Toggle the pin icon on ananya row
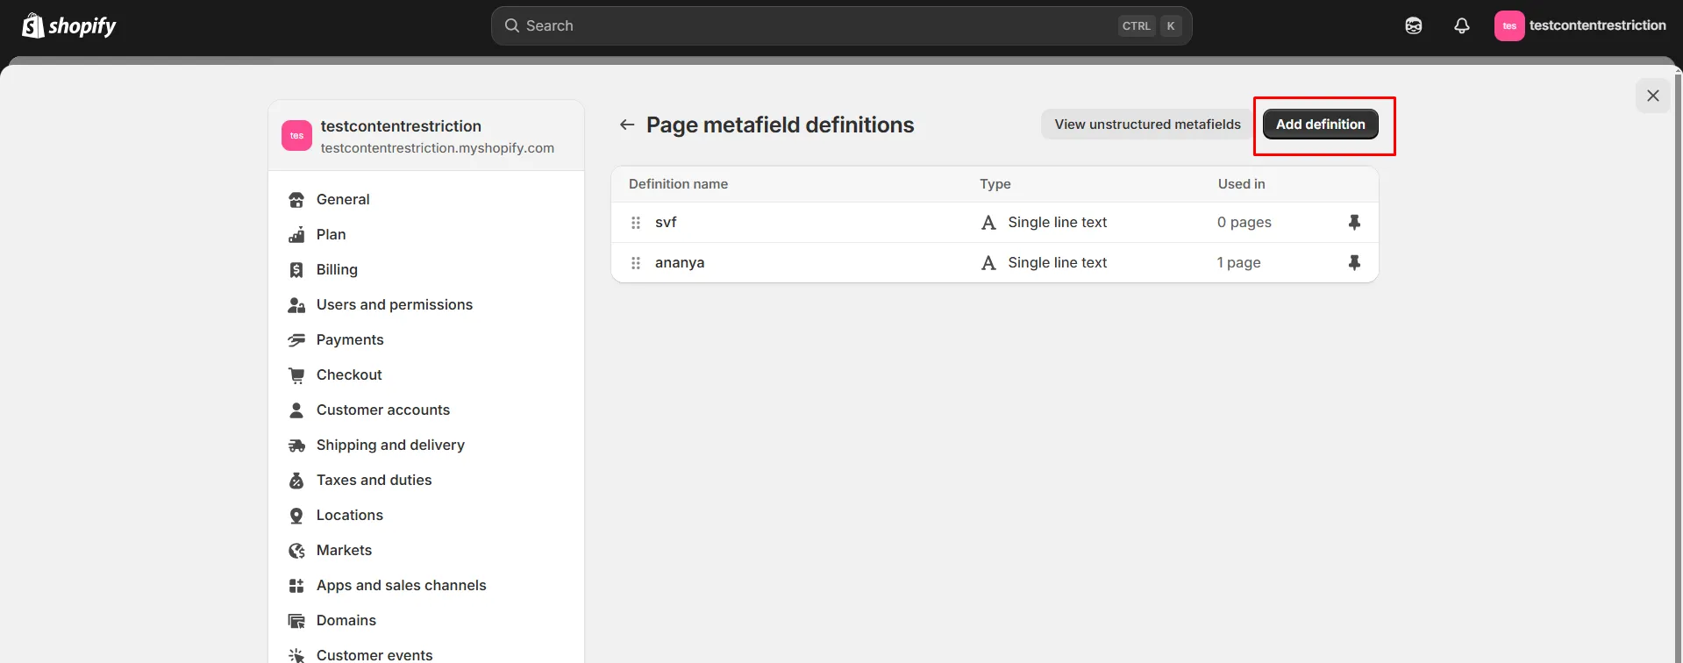 coord(1354,262)
